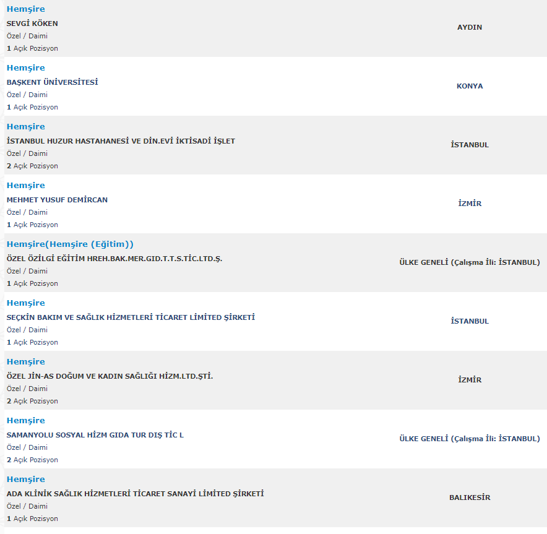547x534 pixels.
Task: Open the Hemşire title above SEÇKİN BAKIM
Action: [x=25, y=303]
